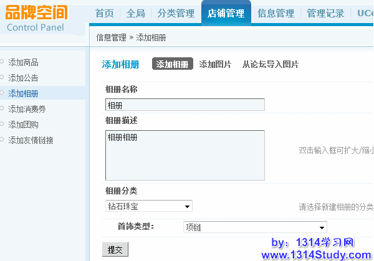Select 添加相册 in the sidebar
The image size is (374, 261).
(23, 93)
